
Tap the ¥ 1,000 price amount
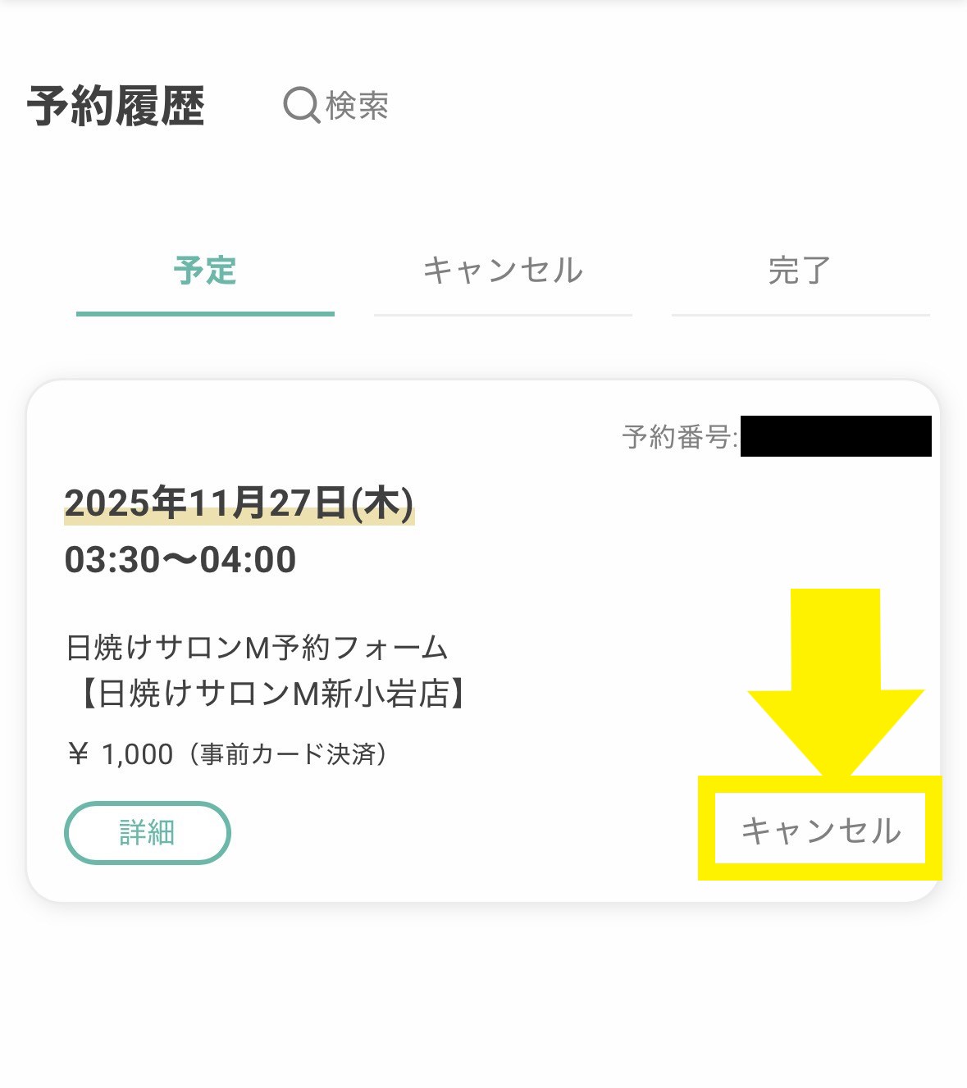click(x=121, y=754)
